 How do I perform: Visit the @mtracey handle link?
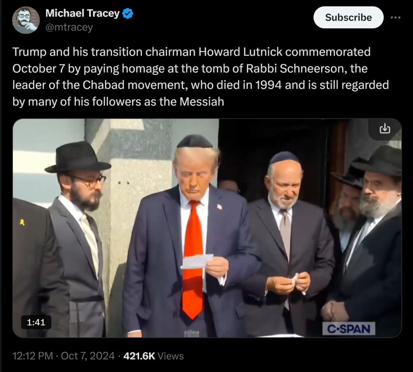(69, 27)
